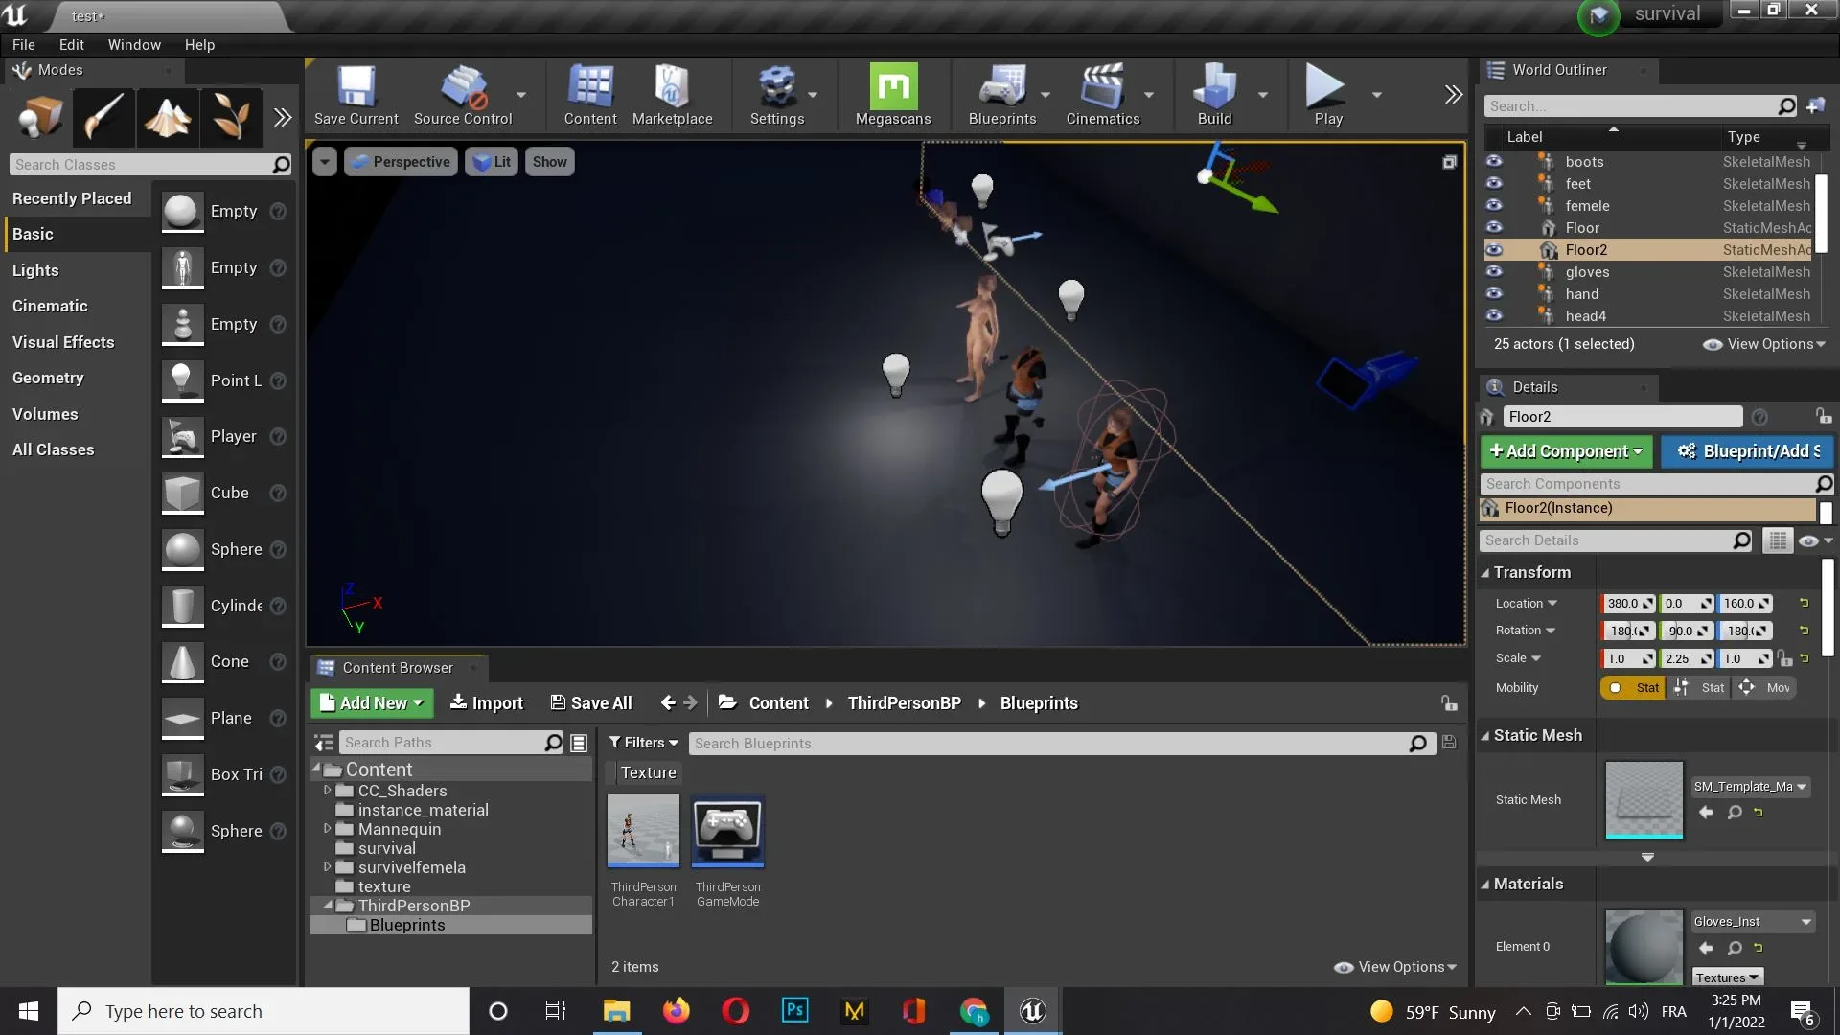Expand the survivelfemale content folder
1840x1035 pixels.
tap(328, 865)
